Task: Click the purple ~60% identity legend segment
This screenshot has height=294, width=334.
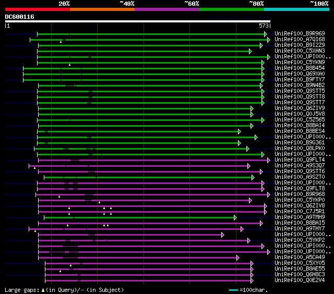Action: coord(167,9)
